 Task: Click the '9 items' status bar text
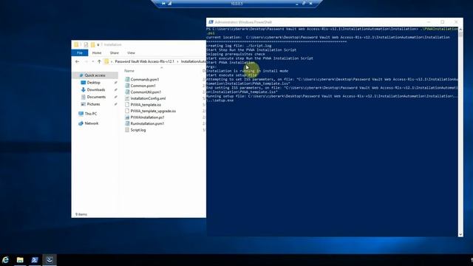coord(81,214)
